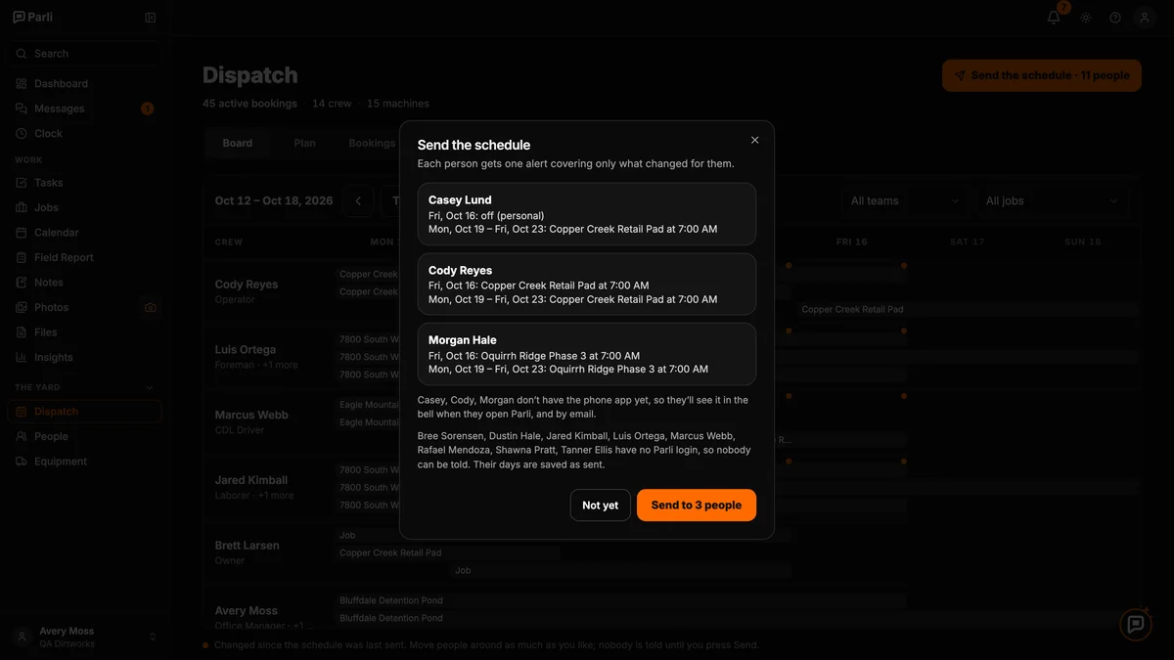Click the Search field in sidebar

[84, 54]
